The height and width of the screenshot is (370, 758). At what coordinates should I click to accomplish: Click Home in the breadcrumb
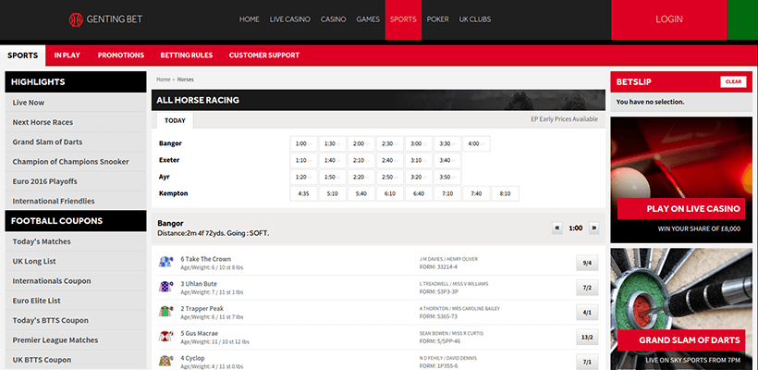click(x=164, y=80)
